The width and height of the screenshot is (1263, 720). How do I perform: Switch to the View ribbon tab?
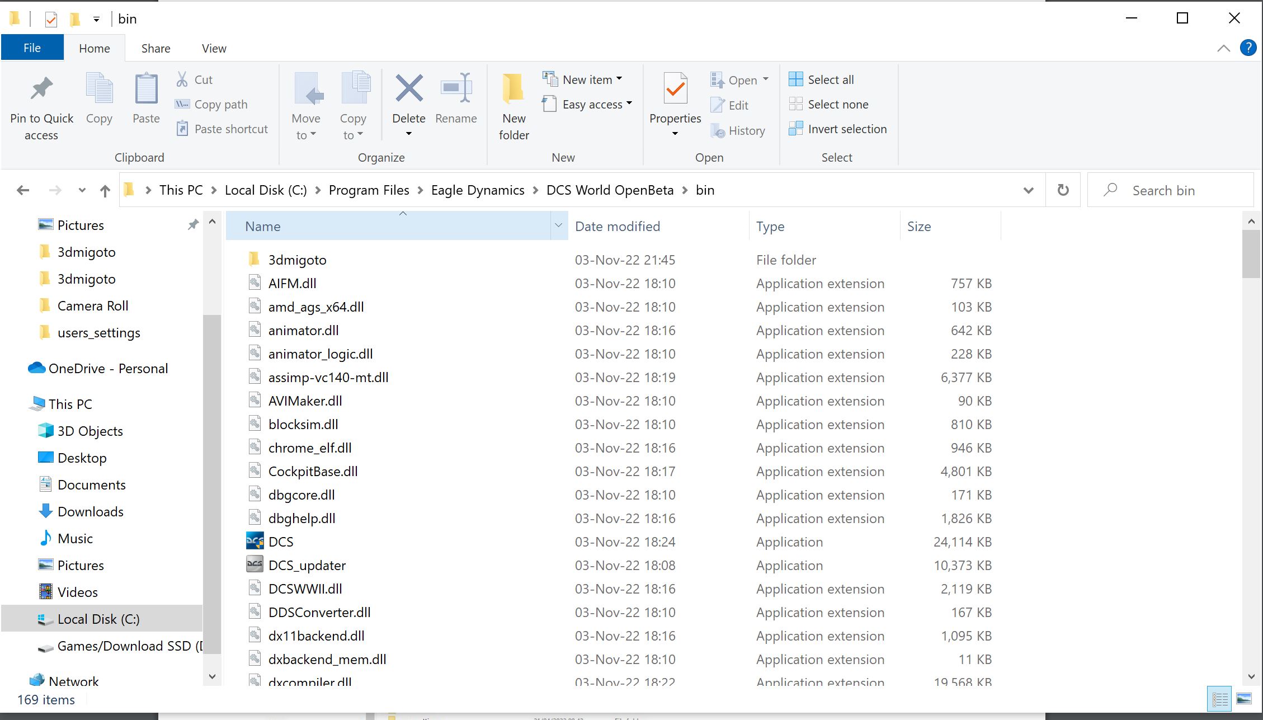(x=214, y=49)
